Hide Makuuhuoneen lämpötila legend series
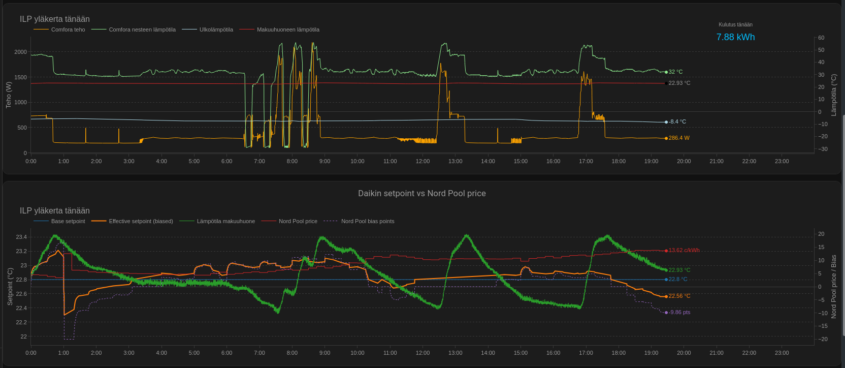This screenshot has height=368, width=845. (287, 29)
